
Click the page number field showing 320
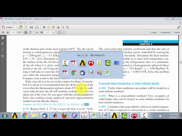pyautogui.click(x=13, y=32)
